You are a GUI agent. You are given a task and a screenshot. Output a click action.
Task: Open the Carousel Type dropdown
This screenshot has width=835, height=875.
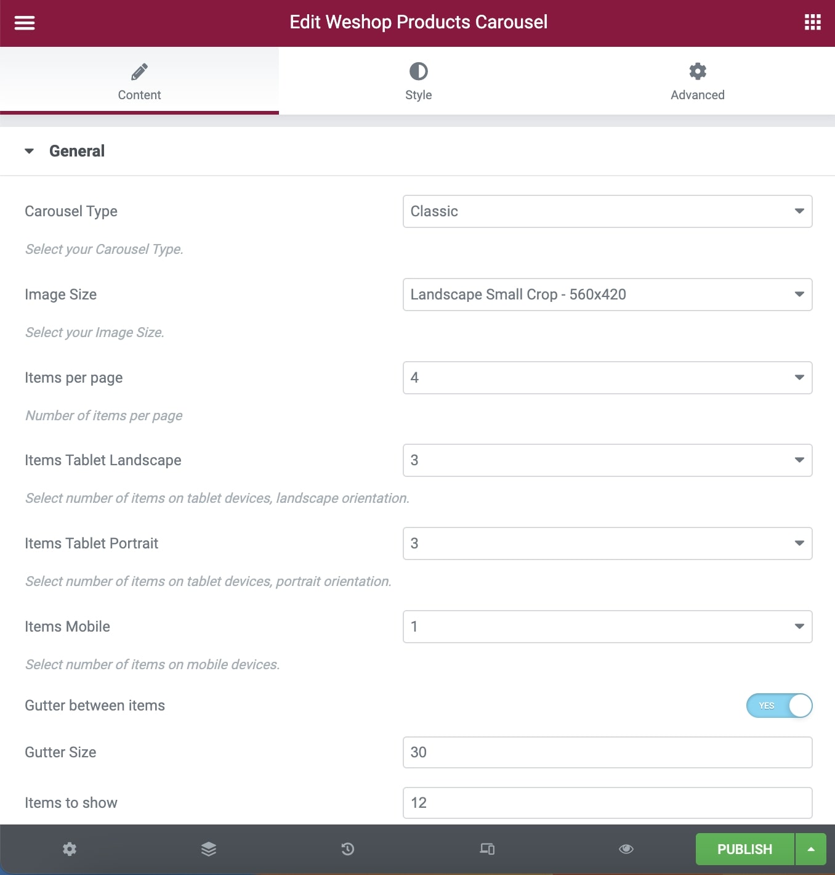(x=608, y=211)
